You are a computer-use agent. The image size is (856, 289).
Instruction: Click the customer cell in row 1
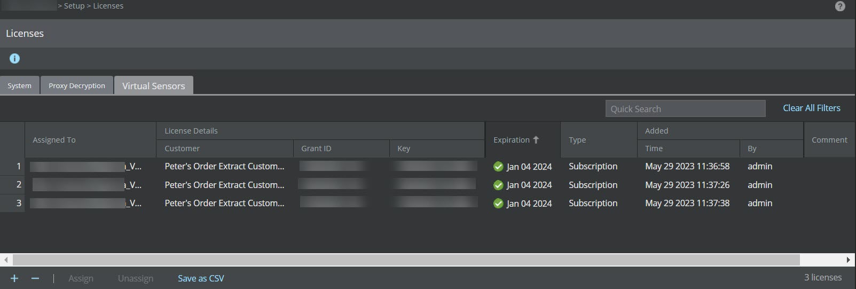point(224,167)
